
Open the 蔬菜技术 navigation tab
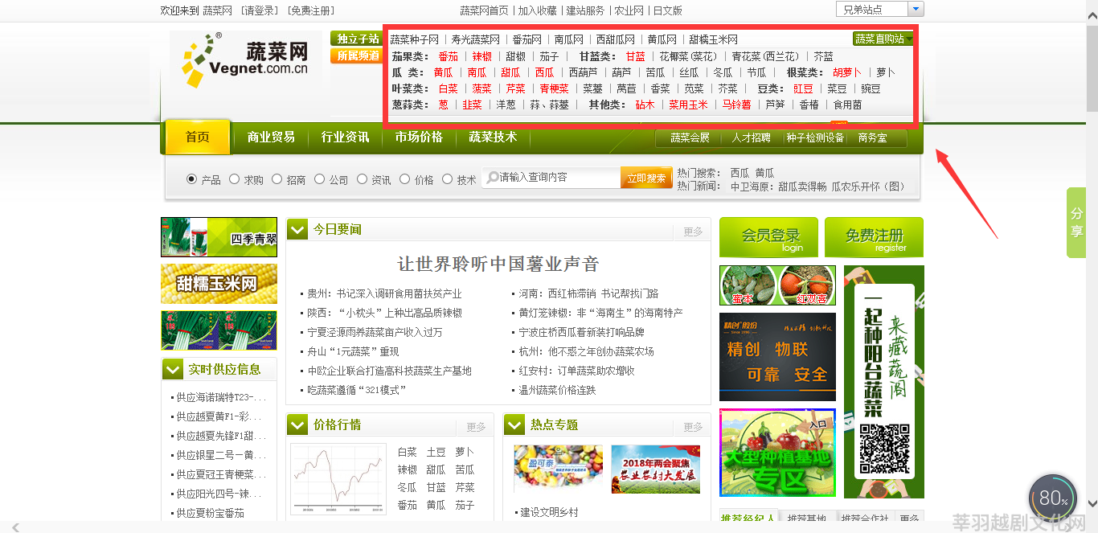click(493, 137)
